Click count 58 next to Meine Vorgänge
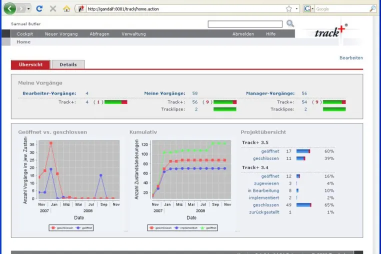381x254 pixels. (195, 93)
